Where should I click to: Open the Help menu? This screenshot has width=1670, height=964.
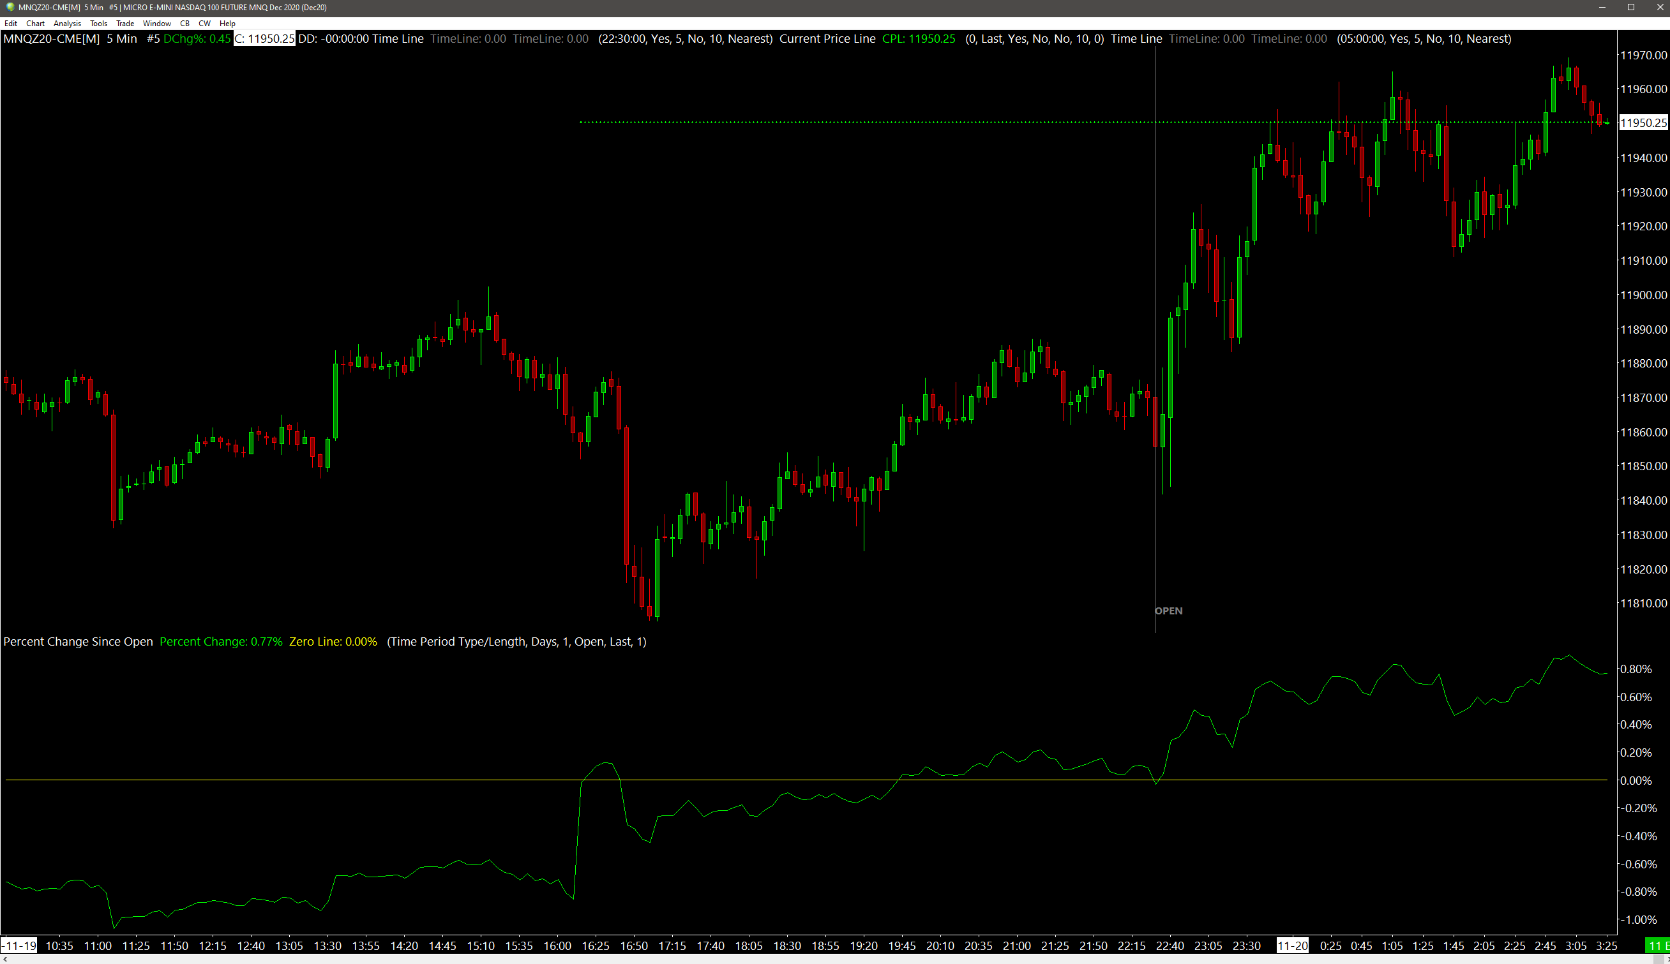point(227,23)
